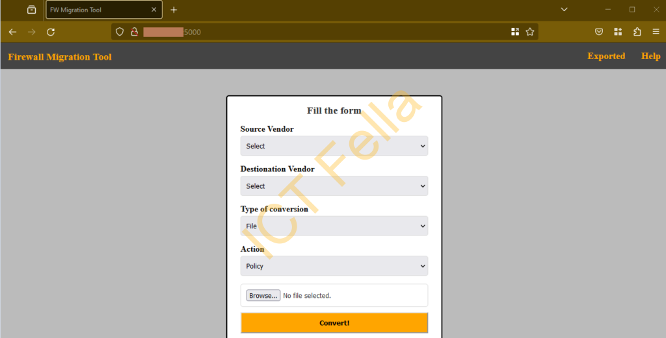Open the Type of conversion dropdown
The height and width of the screenshot is (338, 666).
coord(334,226)
